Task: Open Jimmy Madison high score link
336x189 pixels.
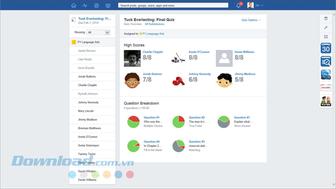Action: coord(245,74)
